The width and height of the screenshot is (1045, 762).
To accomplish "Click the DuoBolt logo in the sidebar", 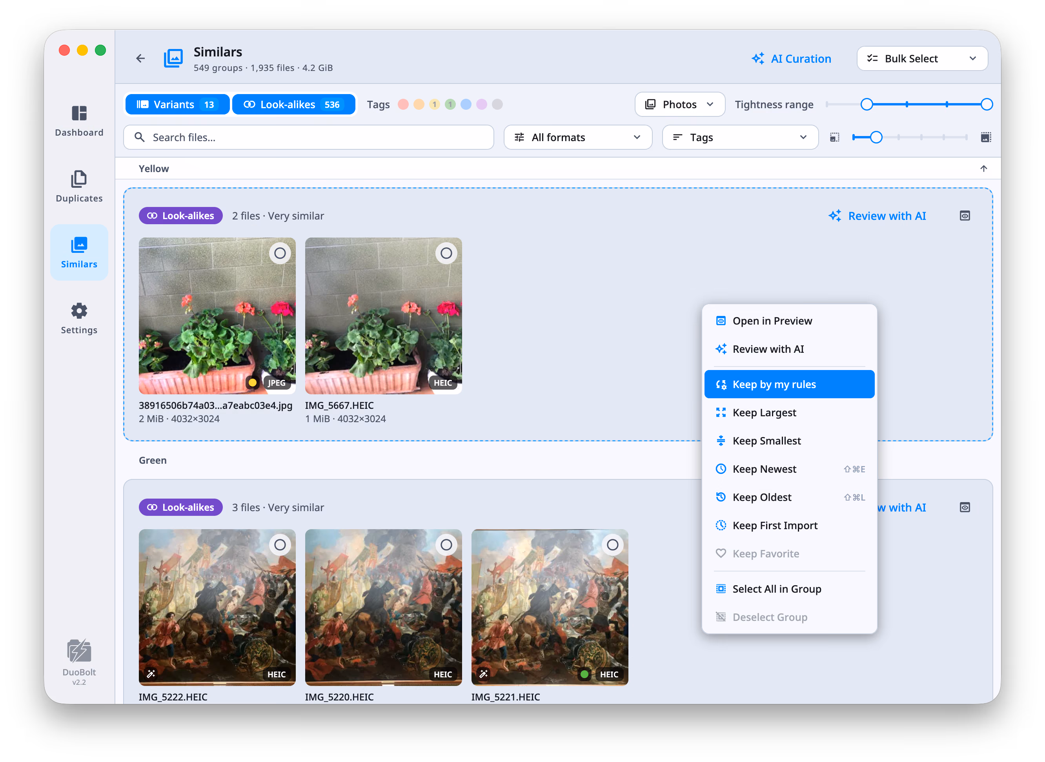I will coord(79,651).
